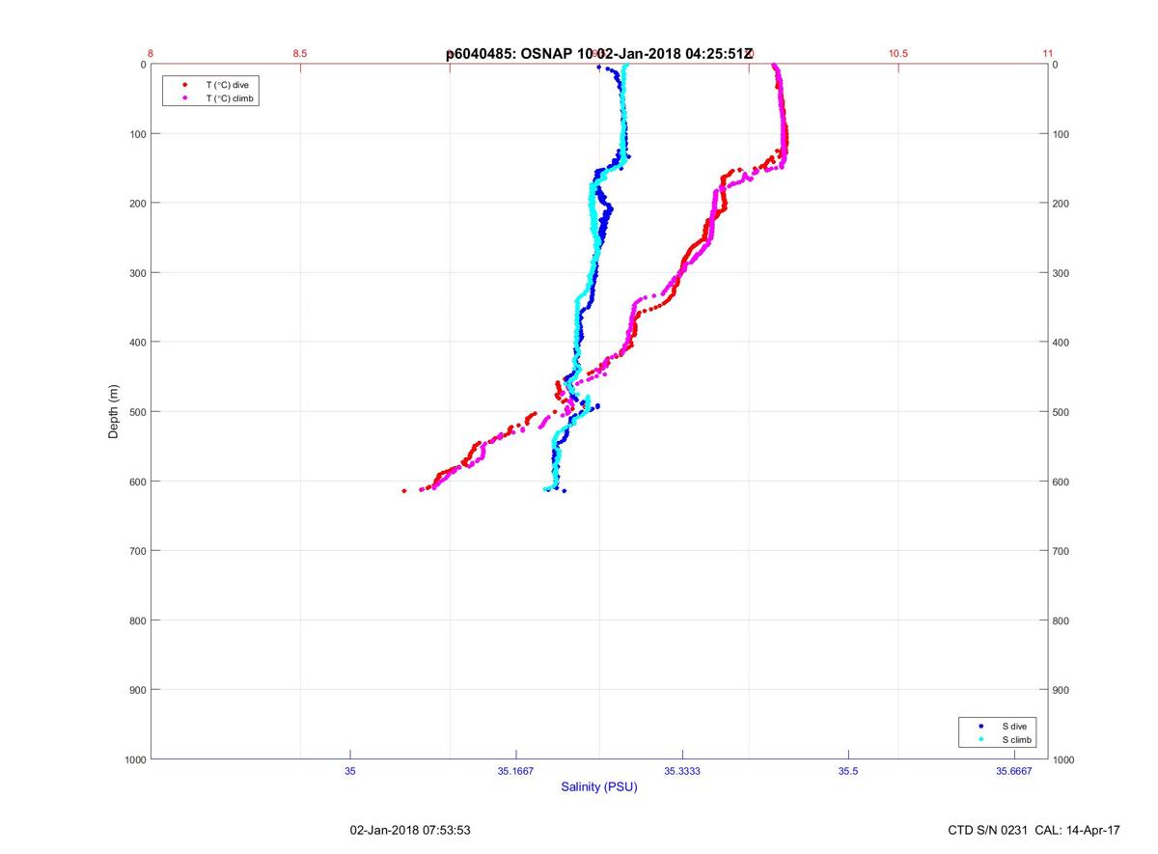Click depth tick 500 on the right axis

click(1061, 412)
